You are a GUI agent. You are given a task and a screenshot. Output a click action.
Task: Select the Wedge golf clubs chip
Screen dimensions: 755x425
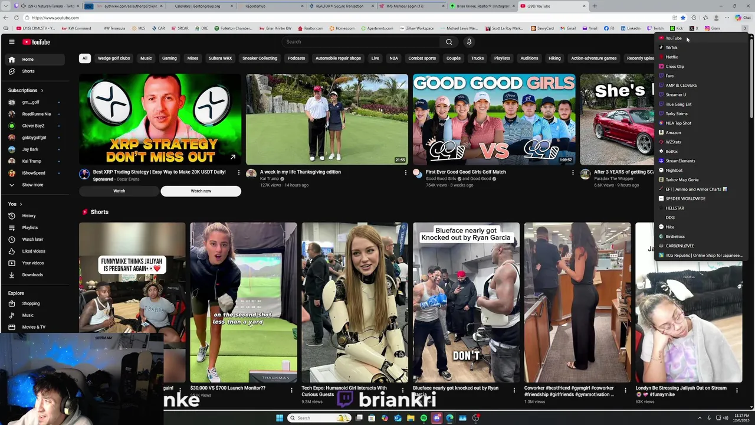pyautogui.click(x=114, y=58)
